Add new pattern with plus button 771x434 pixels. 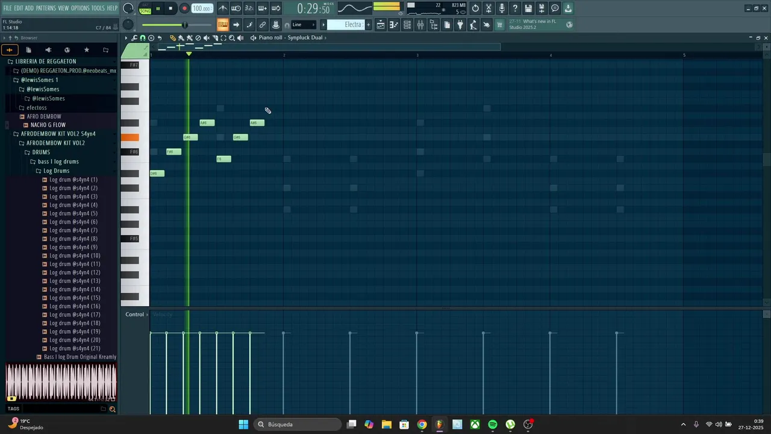tap(369, 25)
